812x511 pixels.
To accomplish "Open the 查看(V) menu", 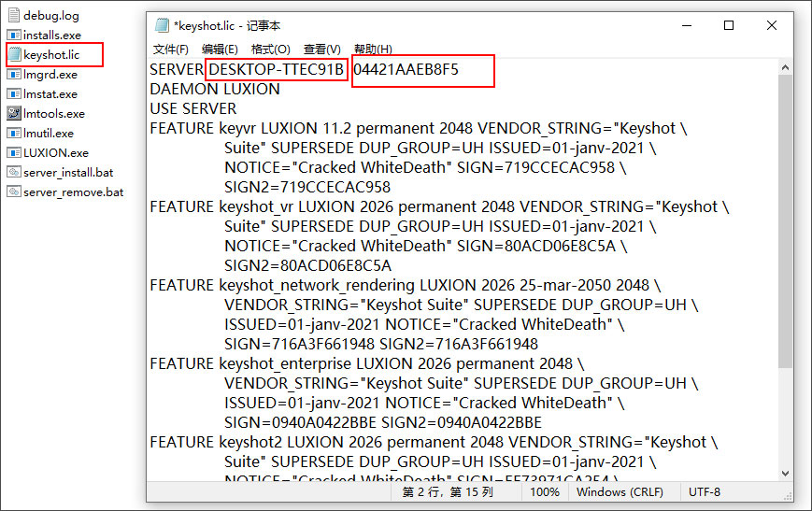I will [x=322, y=50].
